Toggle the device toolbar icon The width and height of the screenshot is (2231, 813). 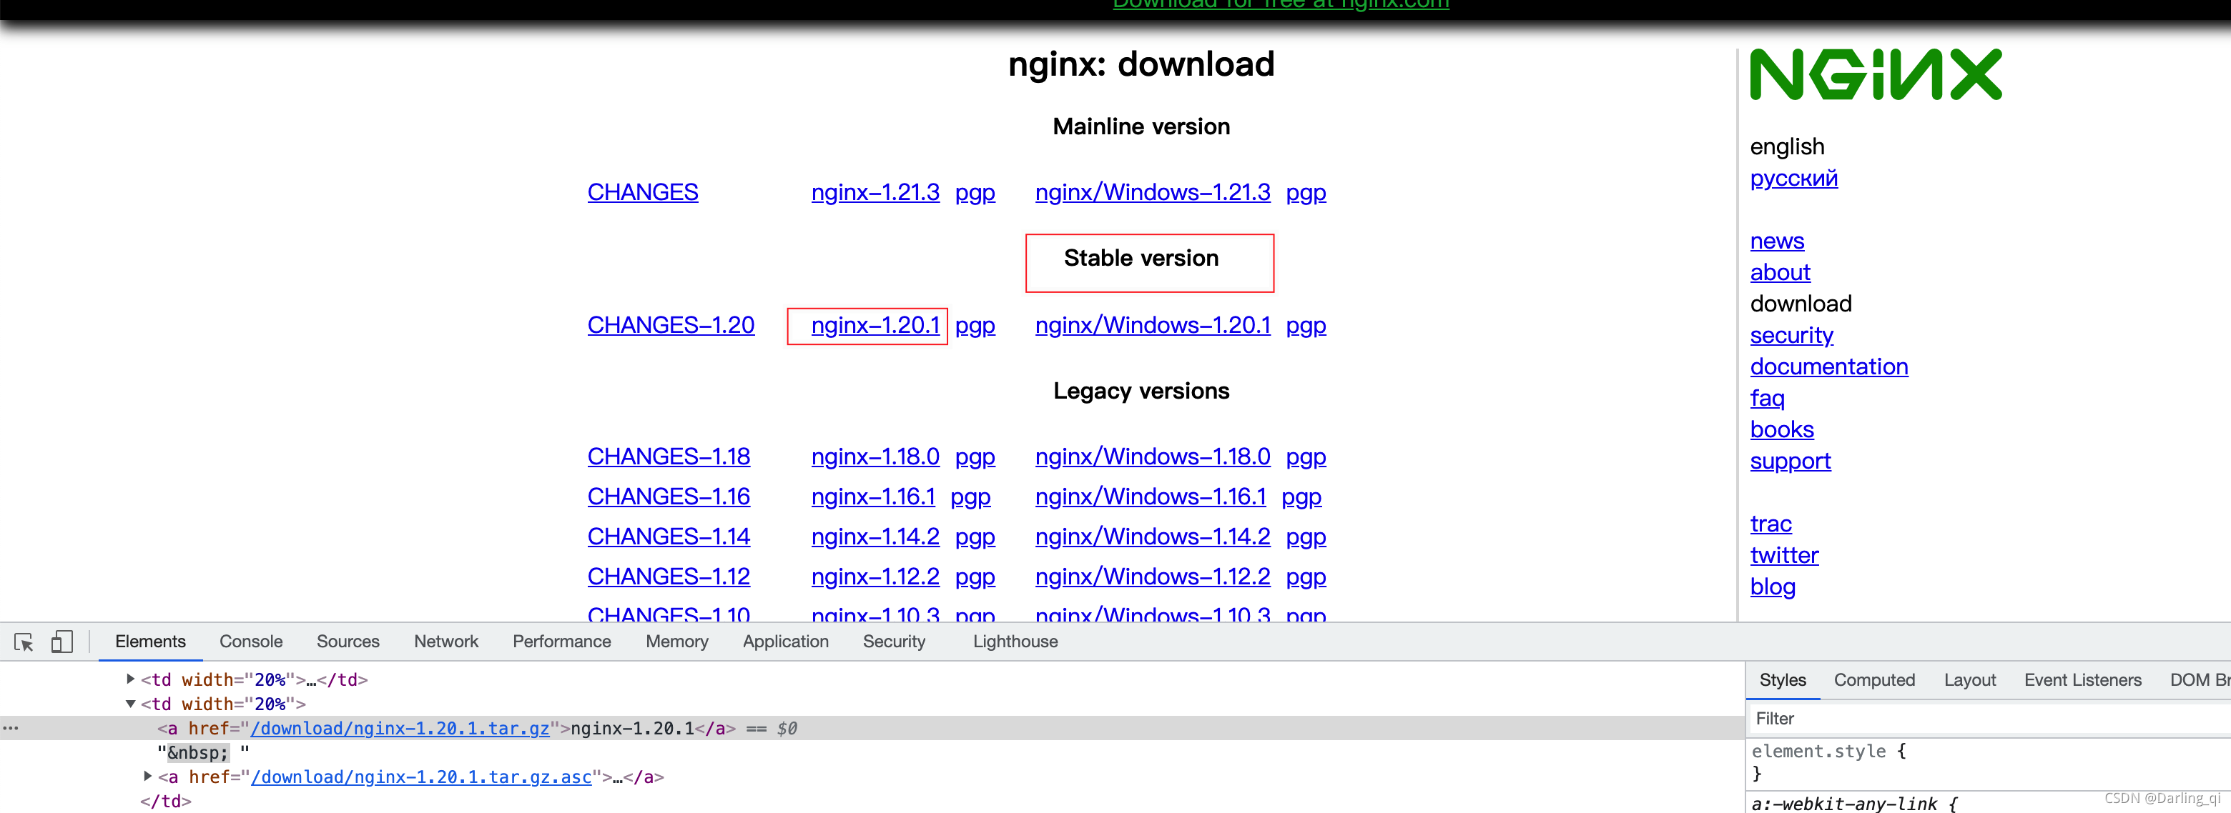click(61, 642)
